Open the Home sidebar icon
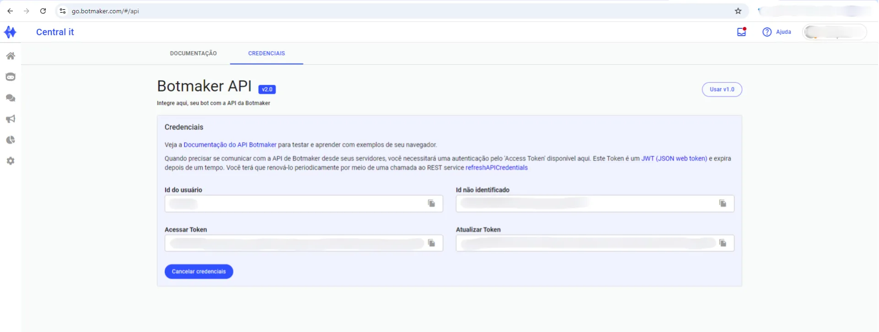 click(x=11, y=56)
